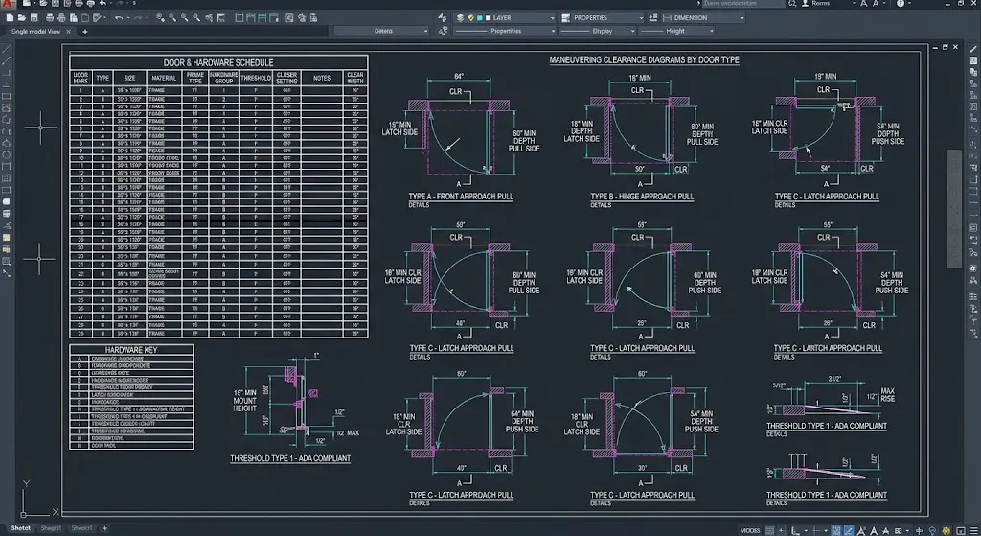Click the yellow round icon in status bar
The height and width of the screenshot is (536, 981).
coord(946,530)
